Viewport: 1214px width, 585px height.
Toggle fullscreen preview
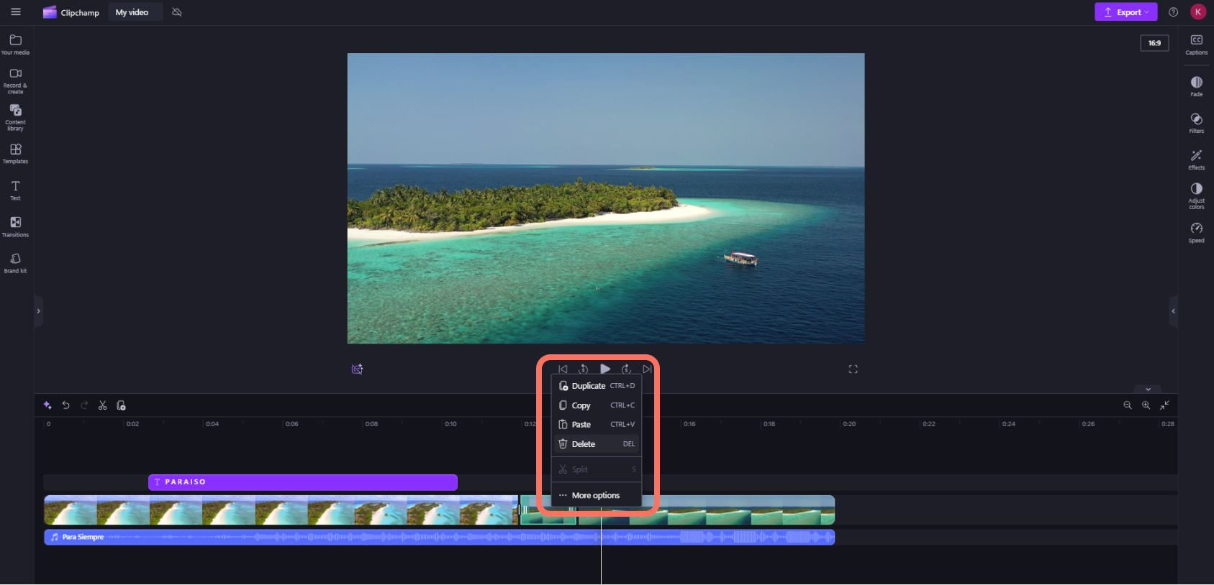(x=853, y=369)
